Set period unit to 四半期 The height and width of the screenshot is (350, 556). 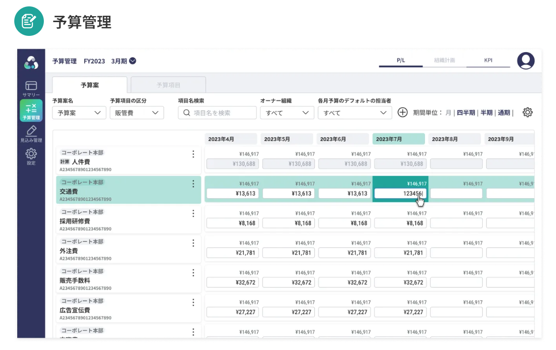point(466,113)
